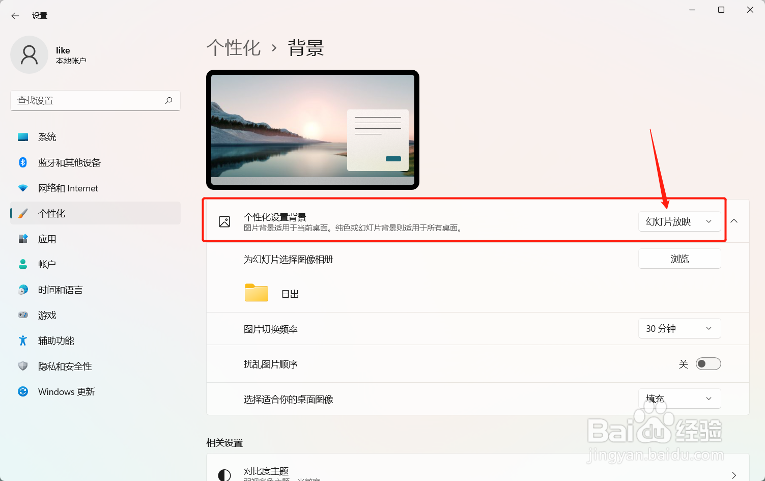Maximize the 设置 window
The height and width of the screenshot is (481, 765).
click(721, 10)
